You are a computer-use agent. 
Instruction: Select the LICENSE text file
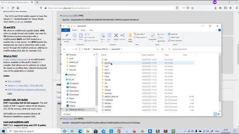point(108,107)
